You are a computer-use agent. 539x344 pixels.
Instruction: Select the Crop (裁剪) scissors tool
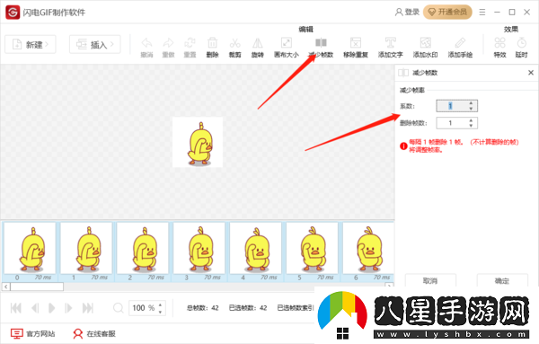coord(235,47)
